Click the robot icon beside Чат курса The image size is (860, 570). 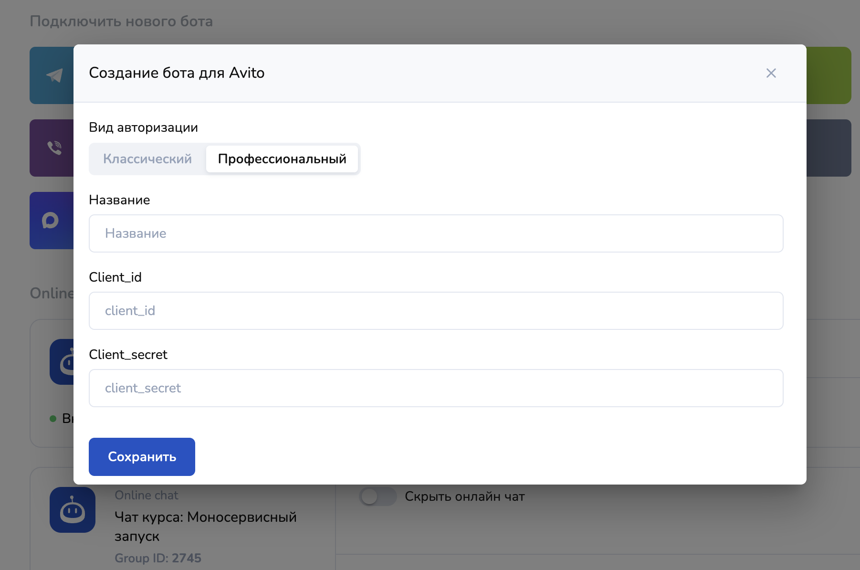click(73, 510)
